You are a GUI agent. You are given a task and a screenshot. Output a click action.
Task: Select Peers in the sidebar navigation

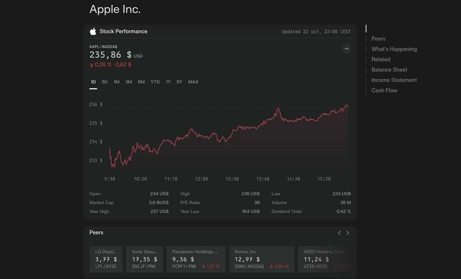coord(378,38)
